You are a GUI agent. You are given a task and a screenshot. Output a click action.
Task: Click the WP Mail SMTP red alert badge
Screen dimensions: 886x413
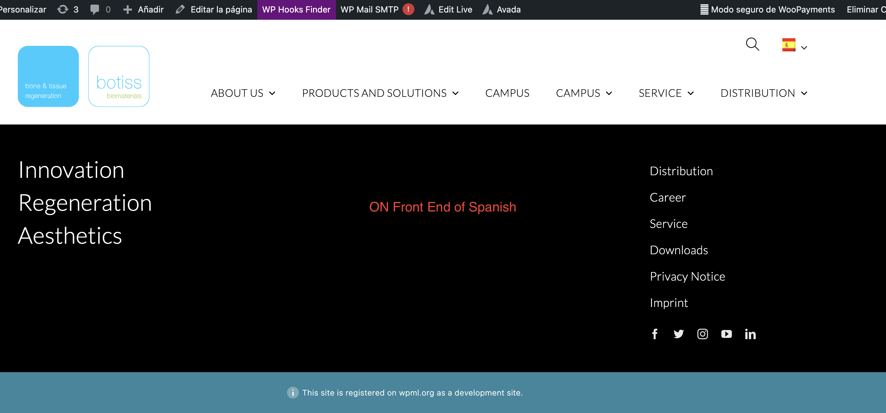[408, 9]
